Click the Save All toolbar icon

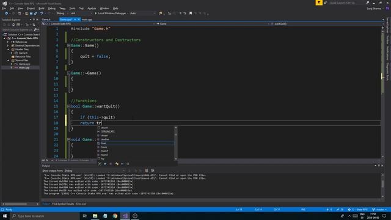pos(35,13)
